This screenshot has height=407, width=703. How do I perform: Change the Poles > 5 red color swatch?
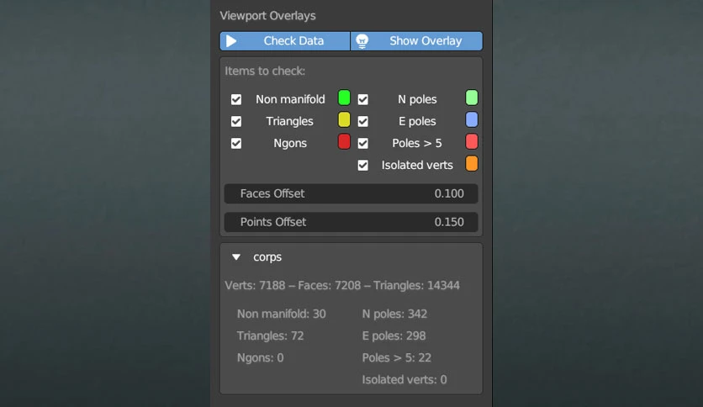[x=472, y=141]
